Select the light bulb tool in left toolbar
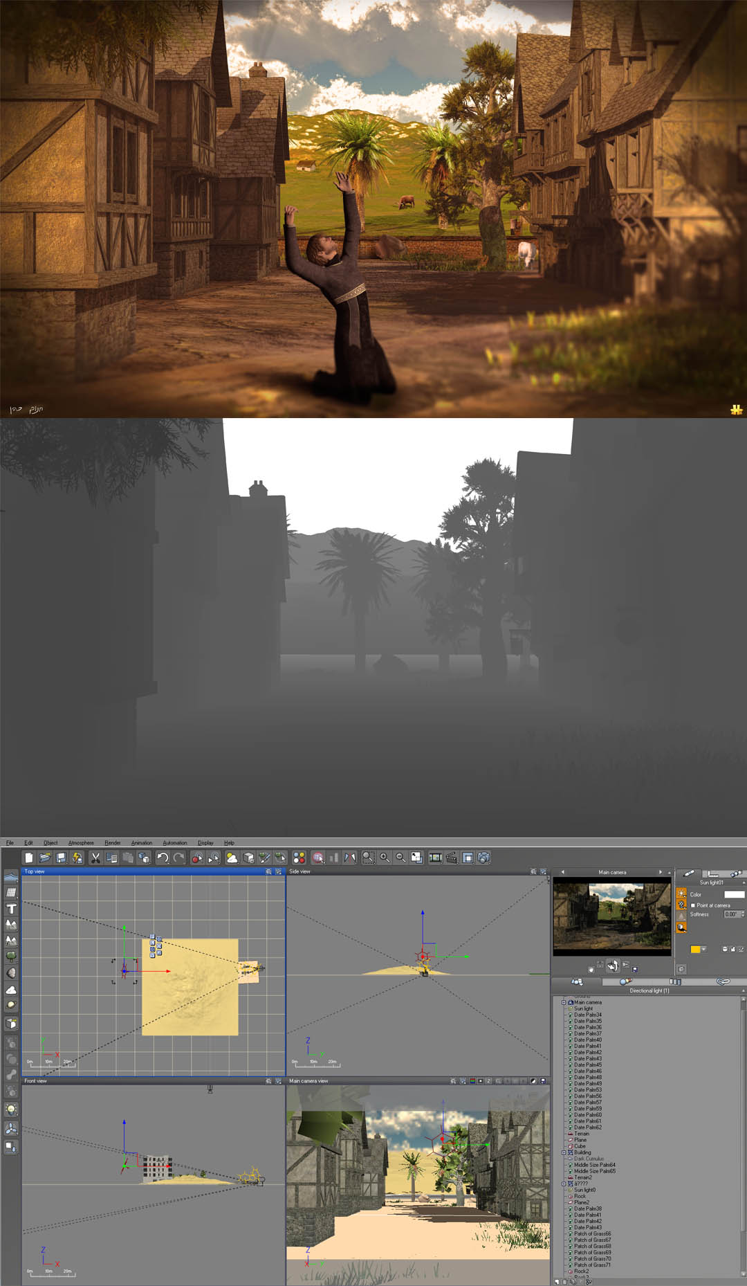Viewport: 747px width, 1286px height. pyautogui.click(x=11, y=1109)
